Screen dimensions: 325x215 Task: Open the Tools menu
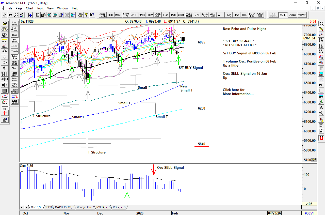click(40, 8)
